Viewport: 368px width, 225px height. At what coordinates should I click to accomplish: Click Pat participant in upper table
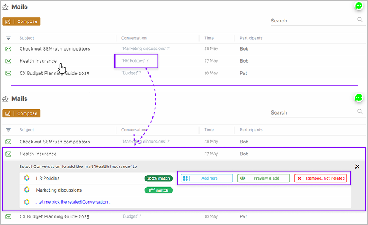coord(243,73)
